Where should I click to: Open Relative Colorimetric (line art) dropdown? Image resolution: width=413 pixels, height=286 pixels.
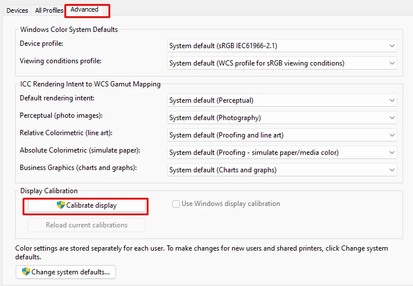click(282, 135)
